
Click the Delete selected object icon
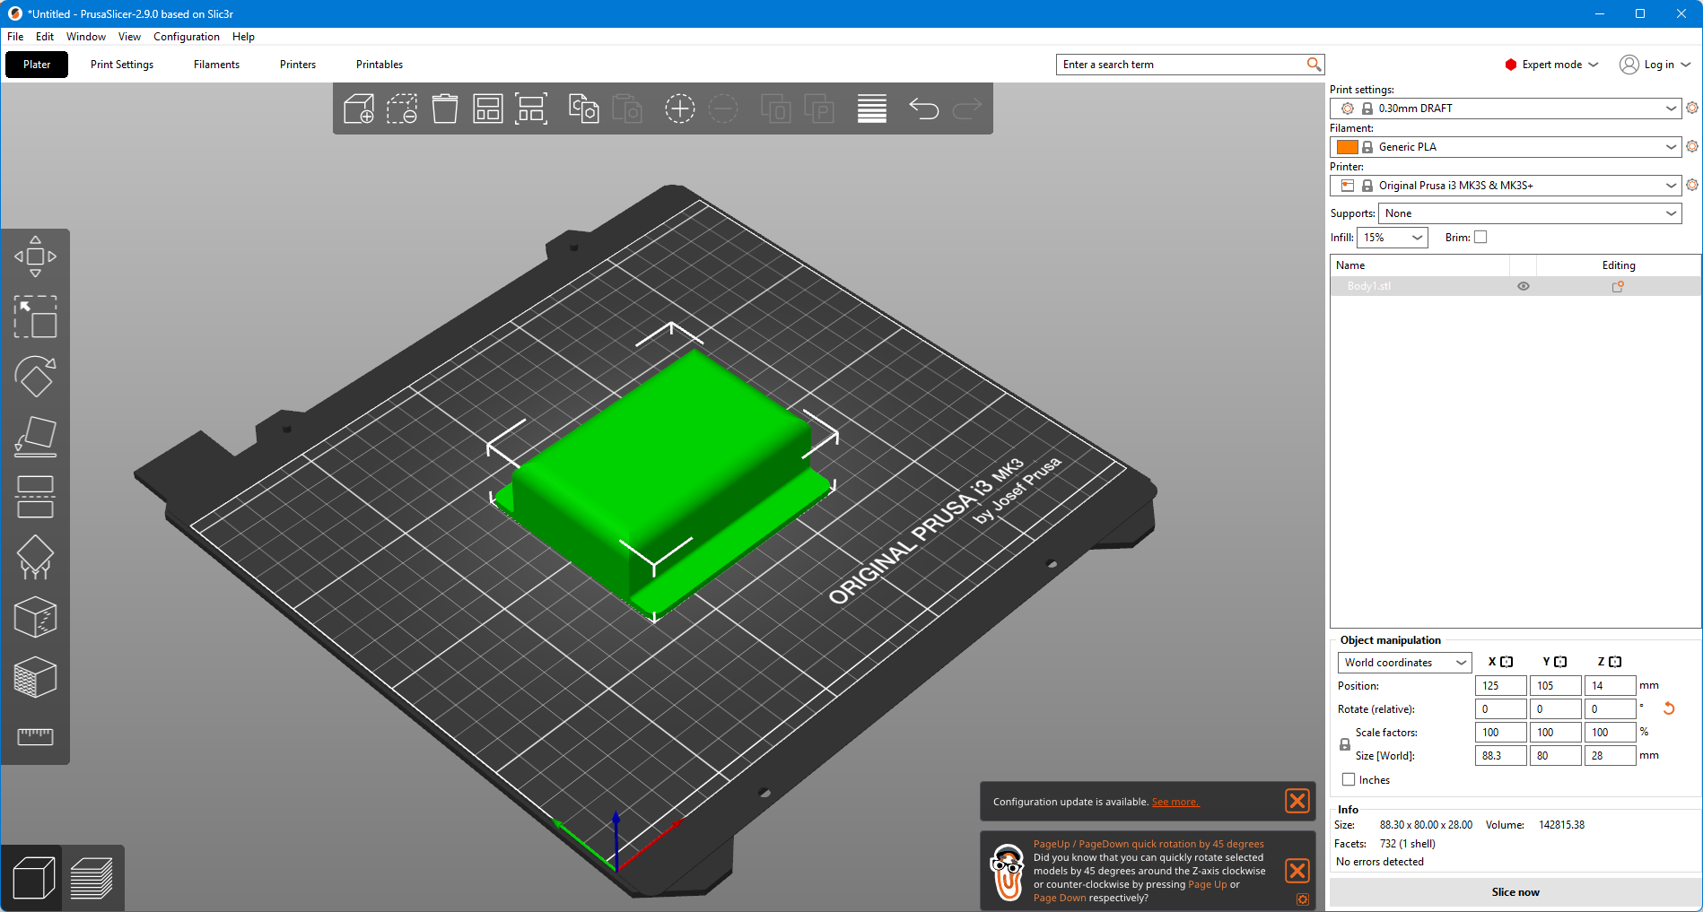tap(402, 109)
